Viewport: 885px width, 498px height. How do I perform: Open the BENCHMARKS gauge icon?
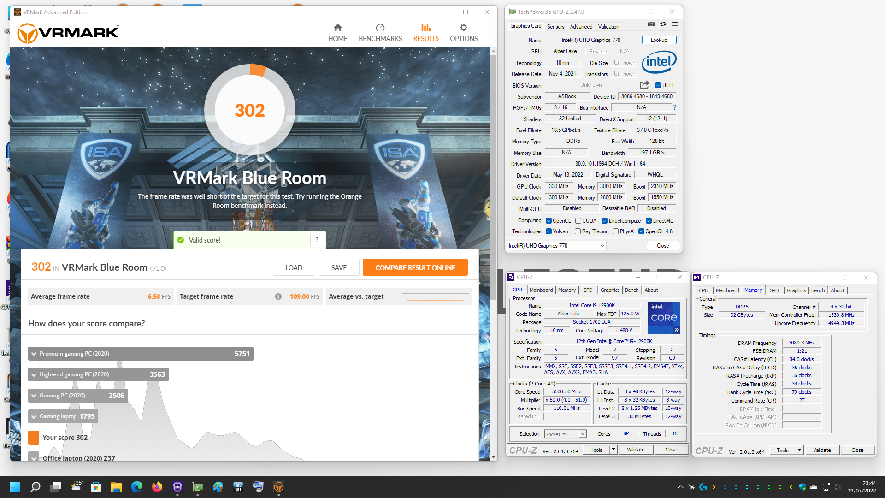(380, 28)
